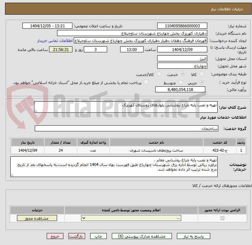Click the deadline date field 1404/12/09
This screenshot has width=252, height=245.
[182, 49]
